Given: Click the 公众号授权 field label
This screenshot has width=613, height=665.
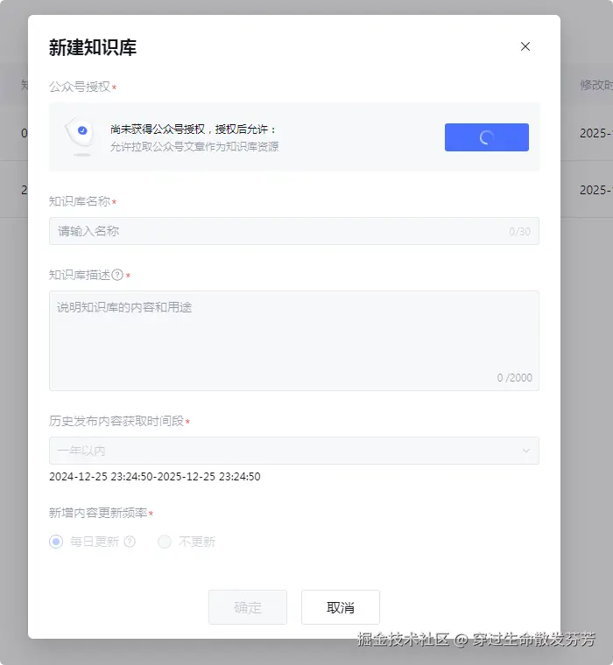Looking at the screenshot, I should coord(80,87).
